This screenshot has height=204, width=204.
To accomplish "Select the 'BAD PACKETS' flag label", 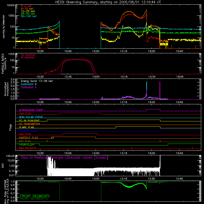I will point(28,148).
